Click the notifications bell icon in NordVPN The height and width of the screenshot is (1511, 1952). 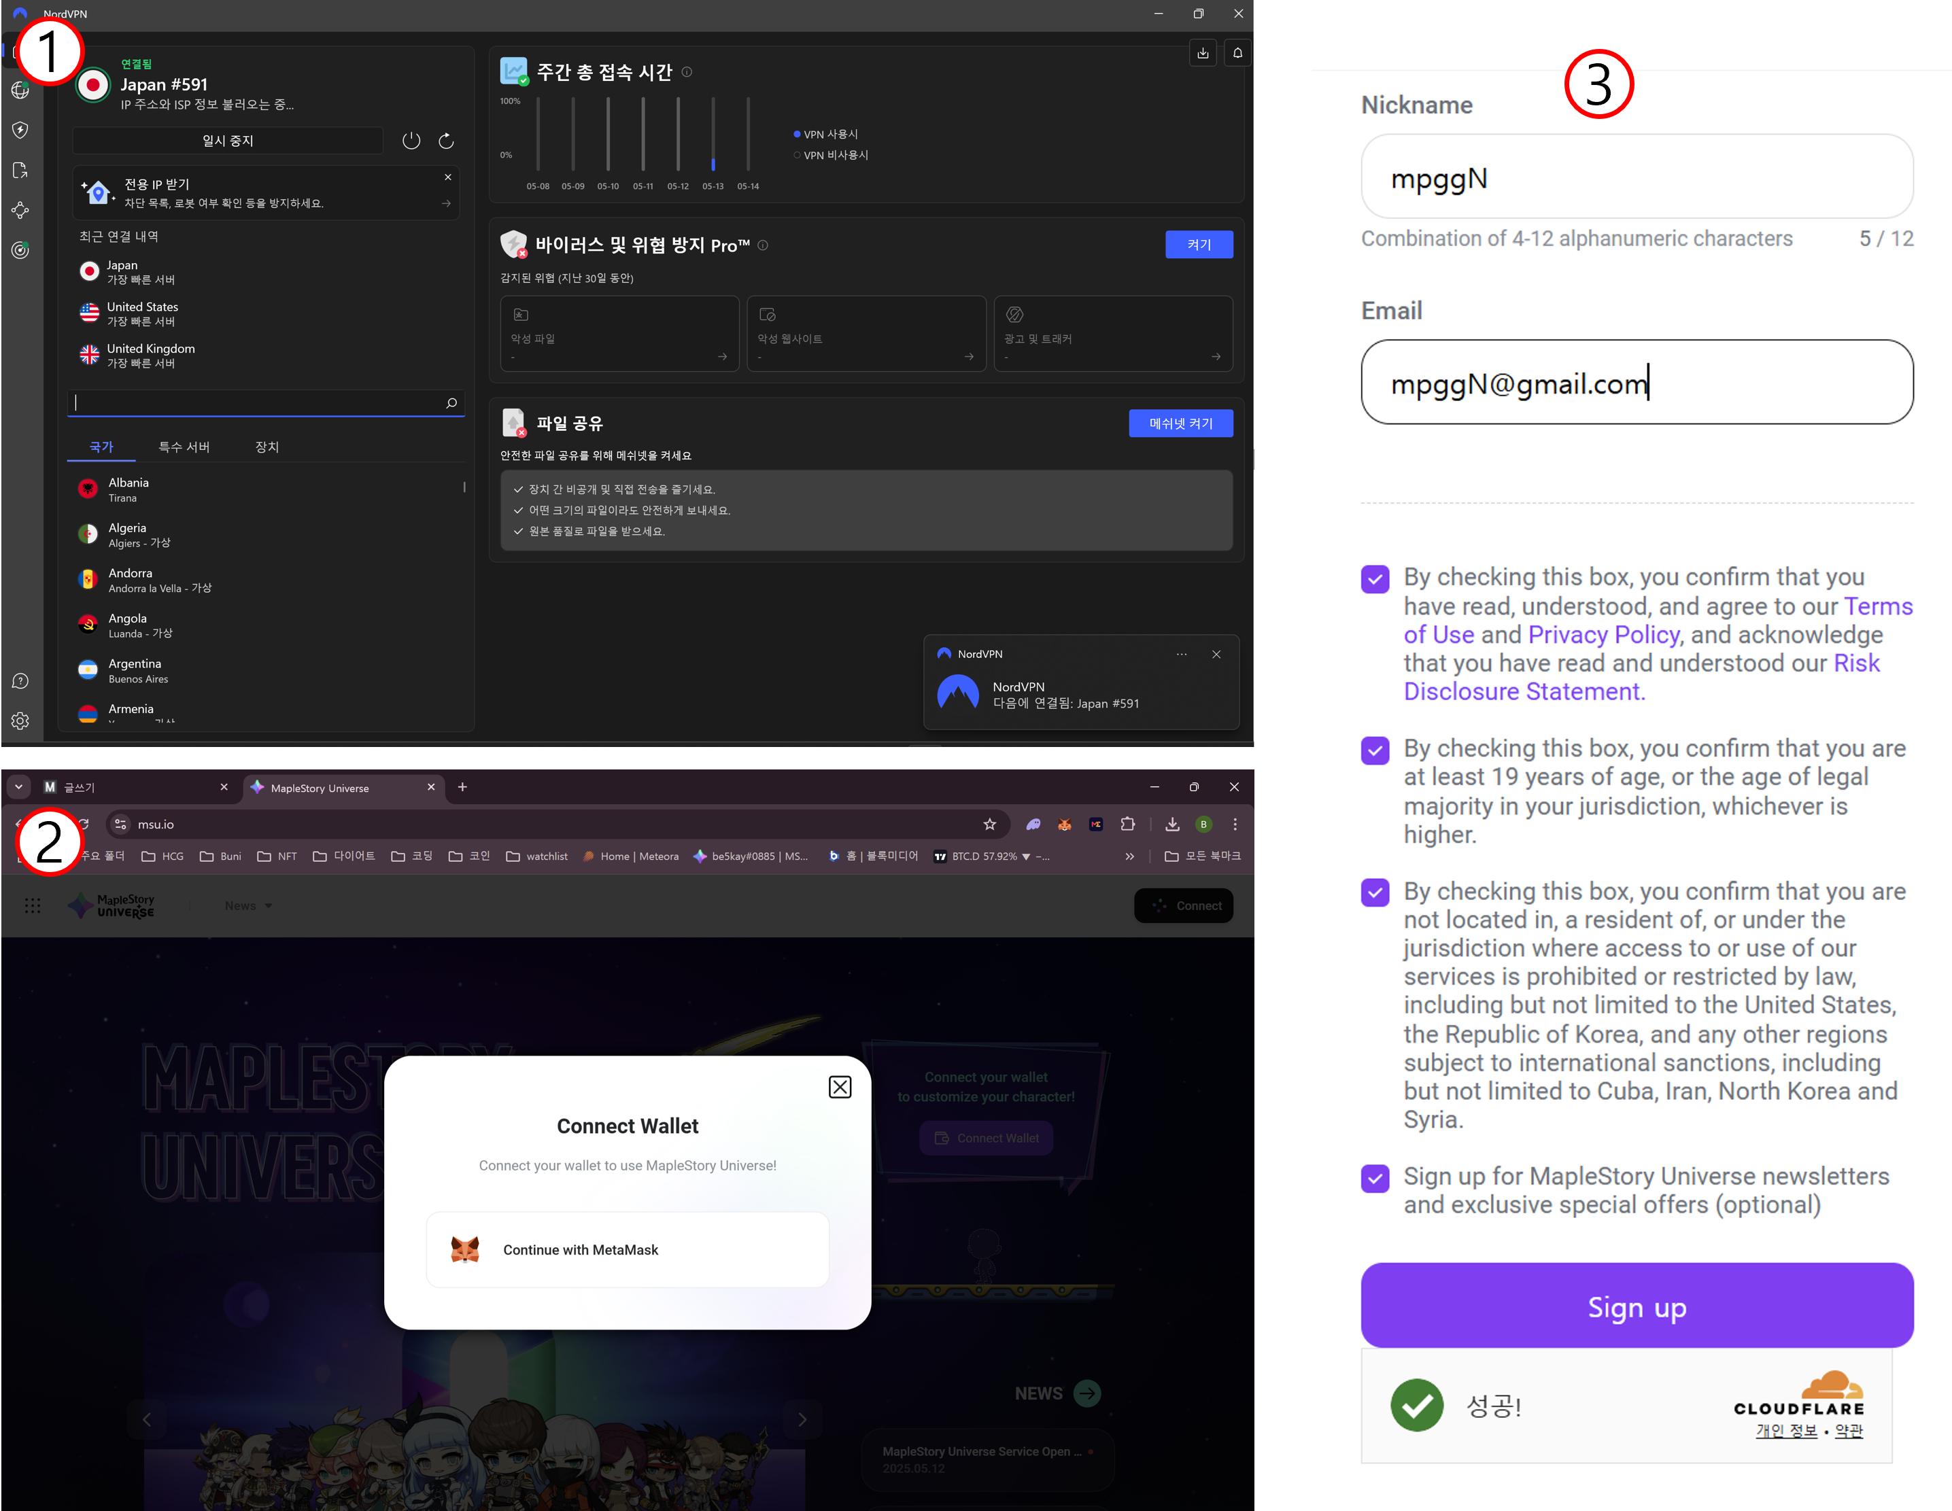point(1238,54)
